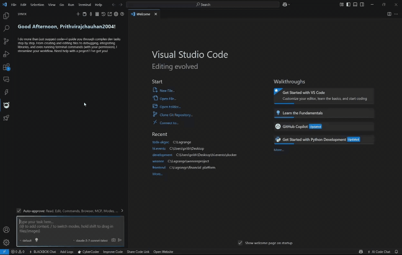Open the Accounts icon in activity bar
Screen dimensions: 402x255
6,230
